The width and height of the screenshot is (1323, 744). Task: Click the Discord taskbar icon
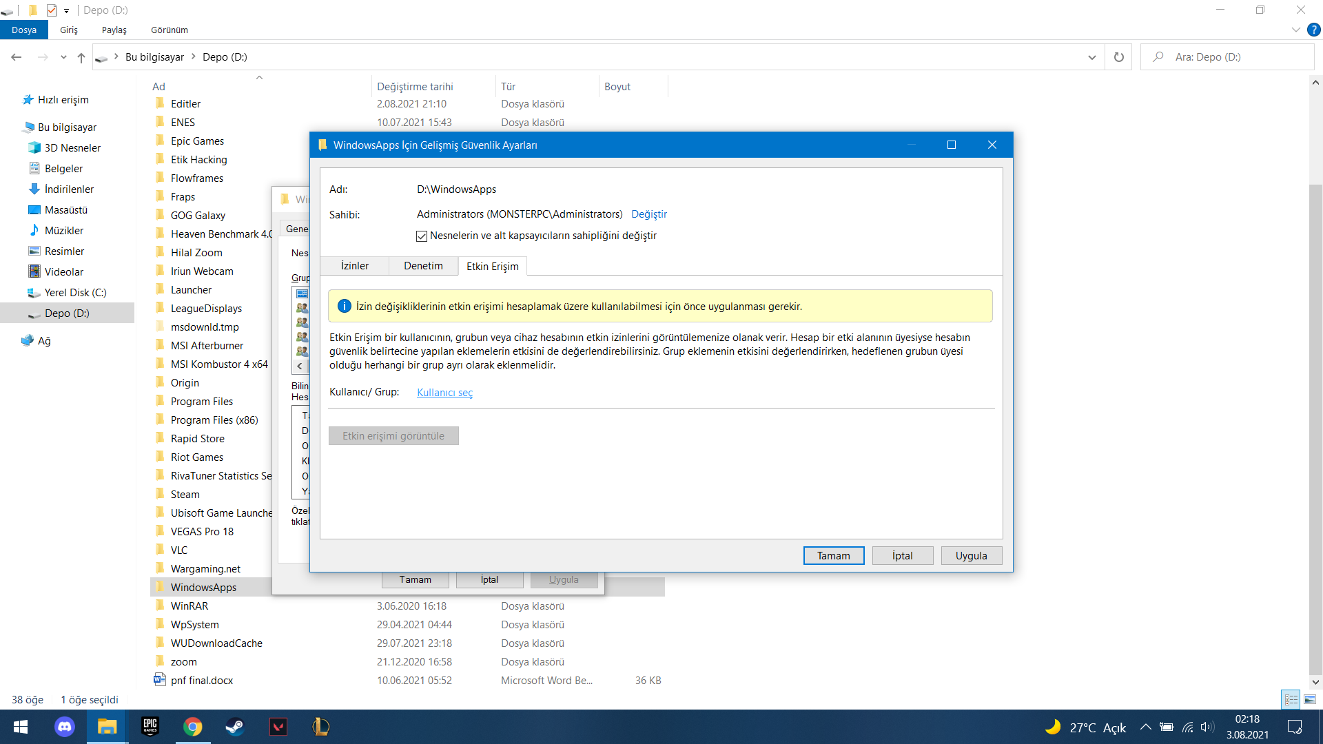[65, 727]
